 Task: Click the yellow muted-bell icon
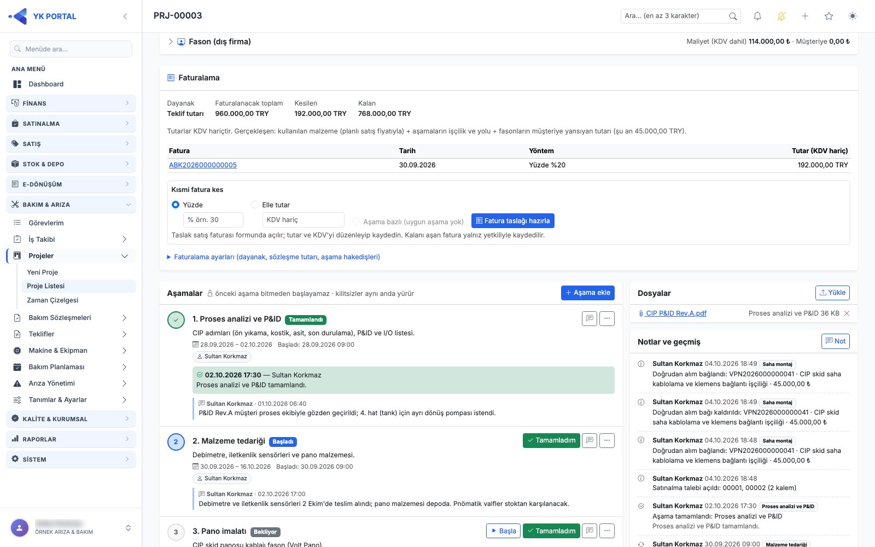(781, 16)
